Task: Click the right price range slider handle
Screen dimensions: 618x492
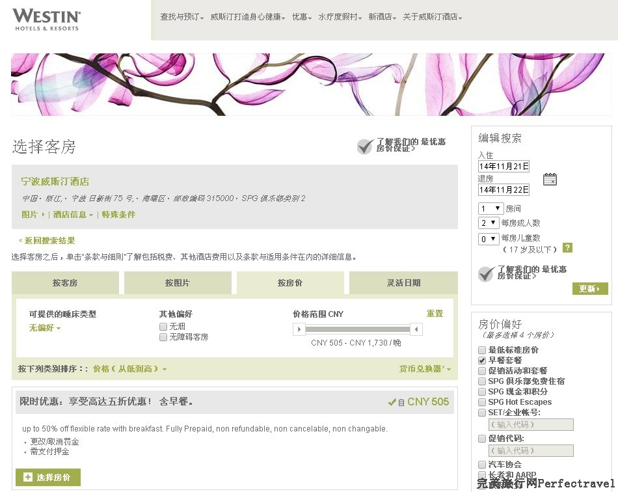Action: coord(416,329)
